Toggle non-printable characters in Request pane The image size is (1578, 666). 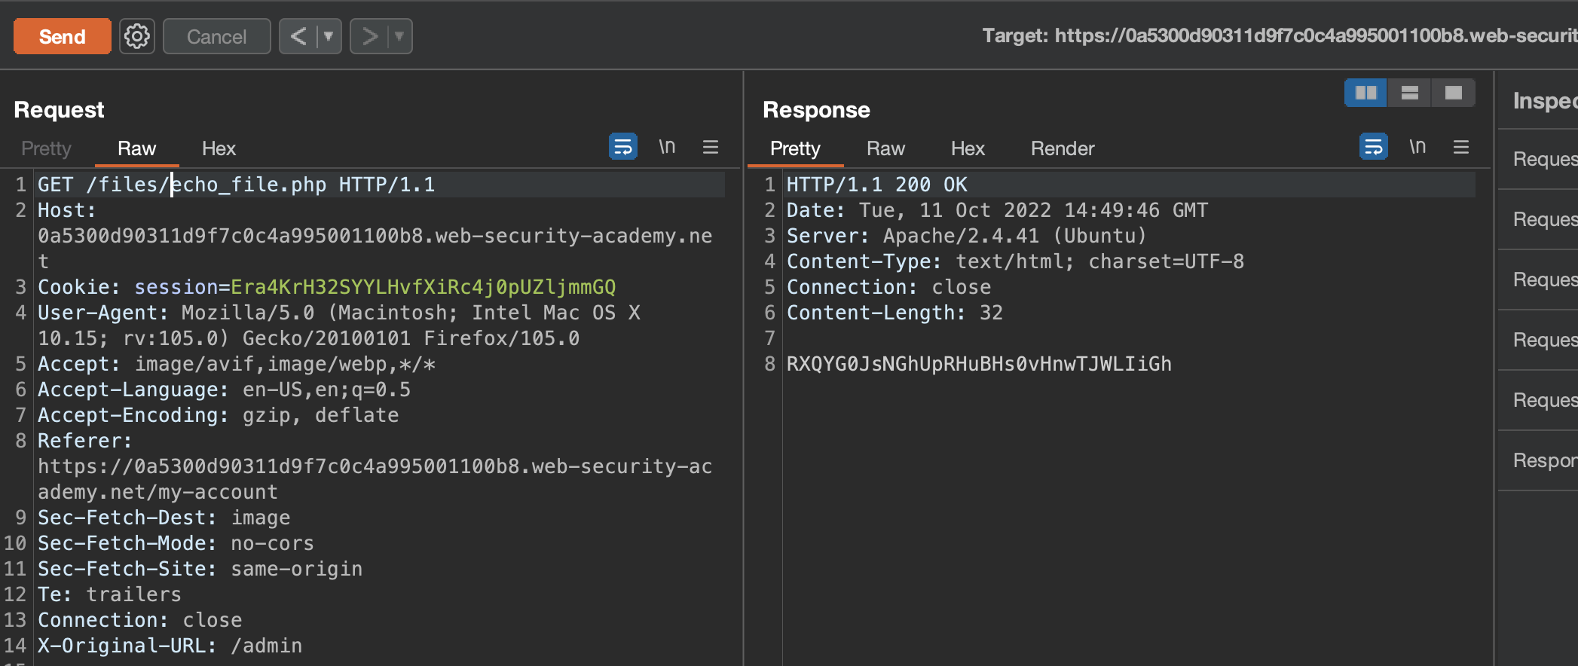667,147
